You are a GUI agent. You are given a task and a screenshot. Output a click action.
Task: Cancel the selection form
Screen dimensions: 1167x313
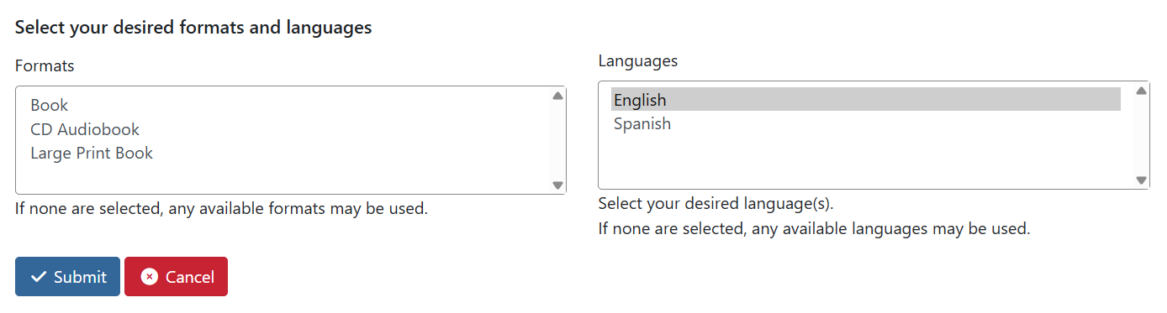pyautogui.click(x=176, y=277)
